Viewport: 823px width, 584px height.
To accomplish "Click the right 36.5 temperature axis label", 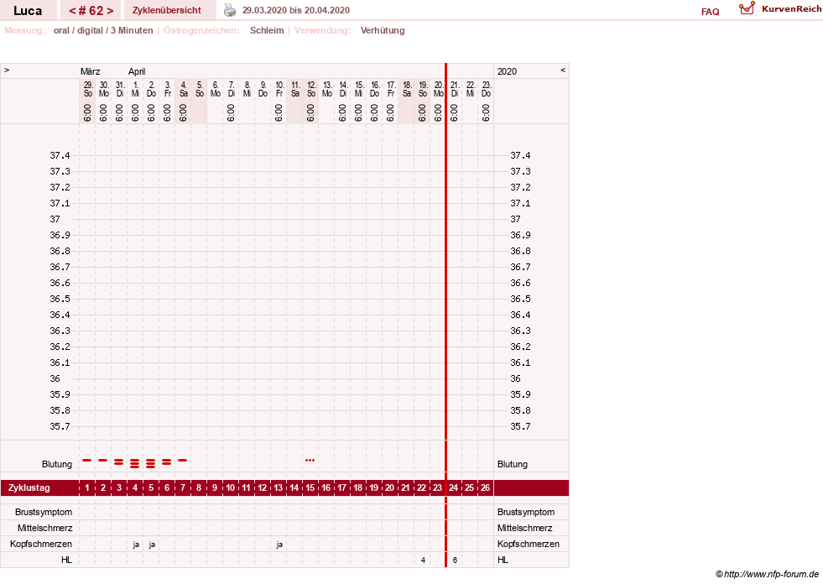I will click(x=520, y=299).
